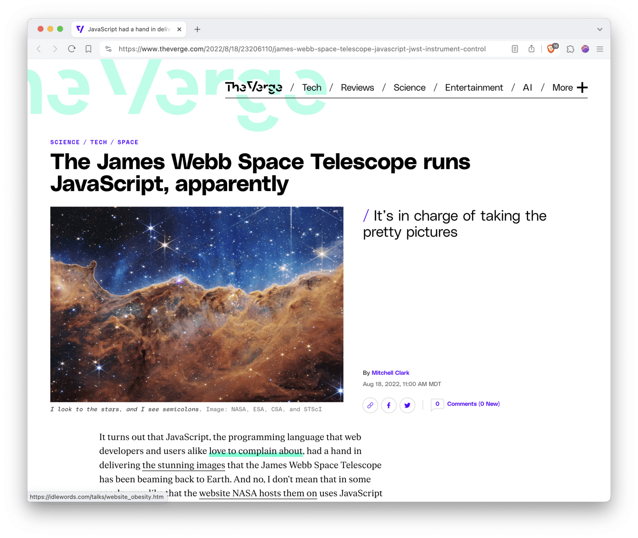Copy article link with the chain icon
638x538 pixels.
pos(370,405)
